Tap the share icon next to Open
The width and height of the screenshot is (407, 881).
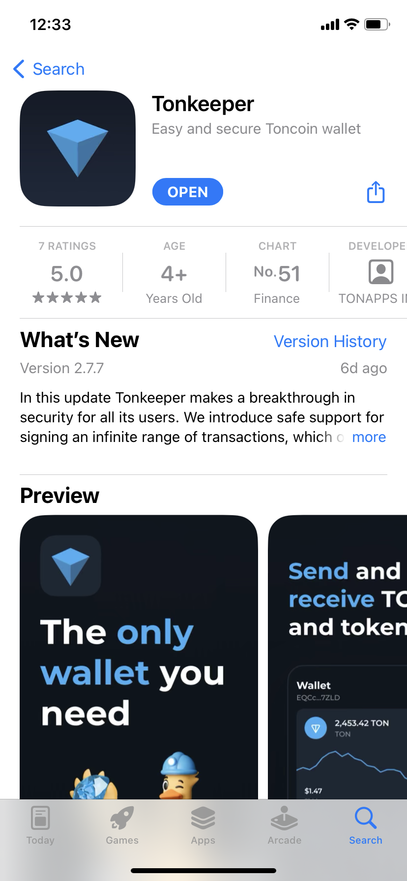(376, 192)
